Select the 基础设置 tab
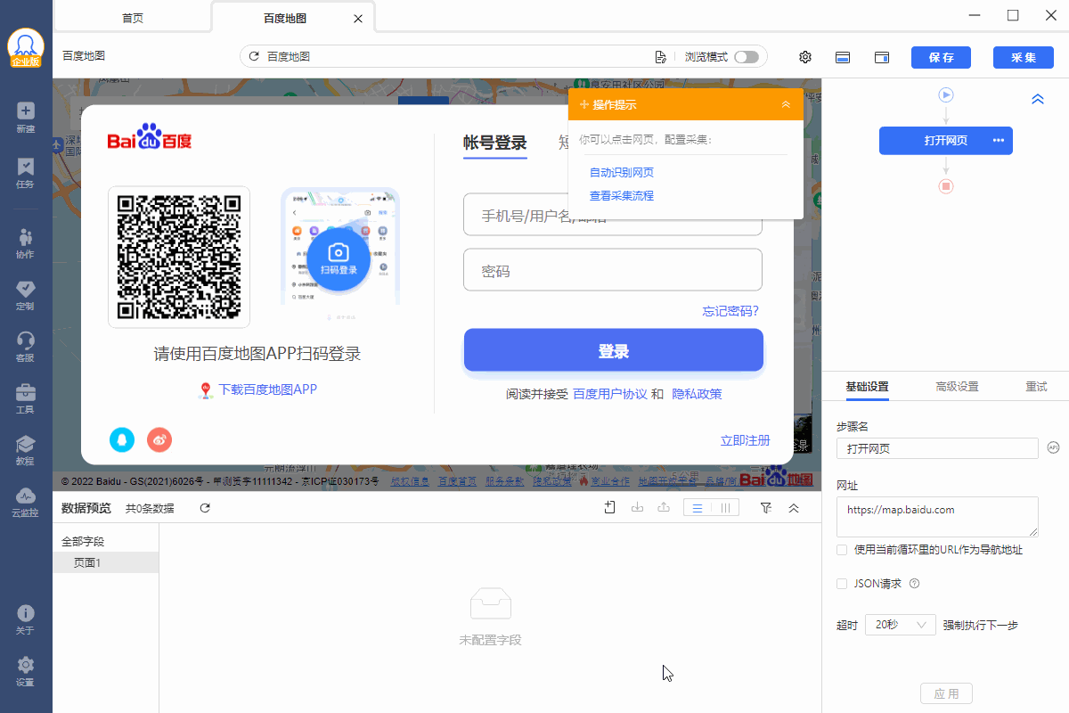The image size is (1069, 713). (867, 387)
